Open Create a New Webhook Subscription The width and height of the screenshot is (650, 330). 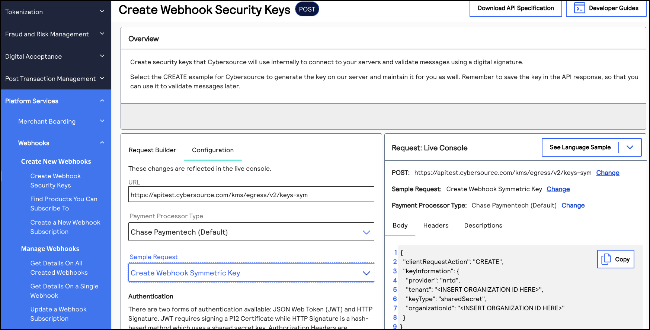[x=65, y=227]
